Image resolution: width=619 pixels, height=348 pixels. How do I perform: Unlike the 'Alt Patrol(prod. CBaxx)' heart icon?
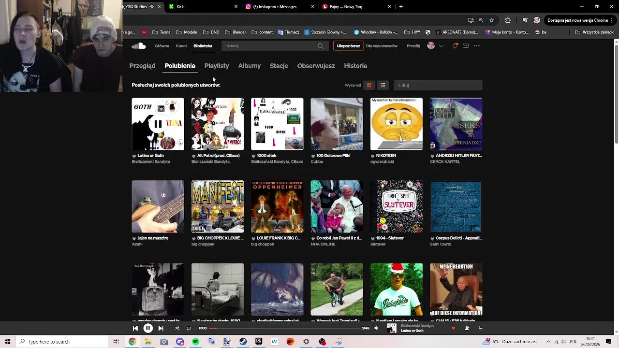click(194, 156)
